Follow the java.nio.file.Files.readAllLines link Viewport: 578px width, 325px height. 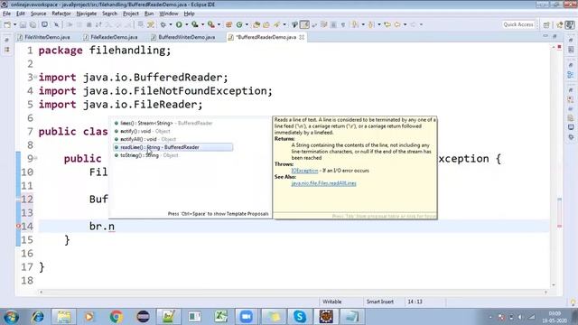(323, 183)
